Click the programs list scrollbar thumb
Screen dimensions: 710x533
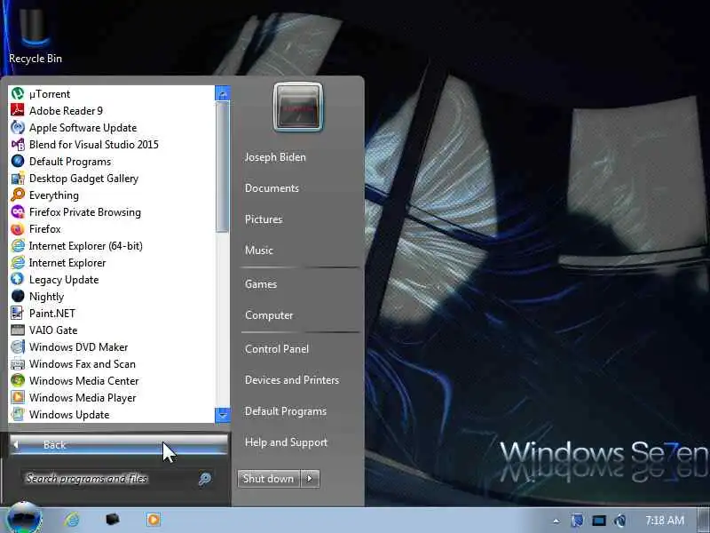coord(223,167)
